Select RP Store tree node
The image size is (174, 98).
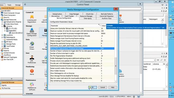(x=9, y=42)
